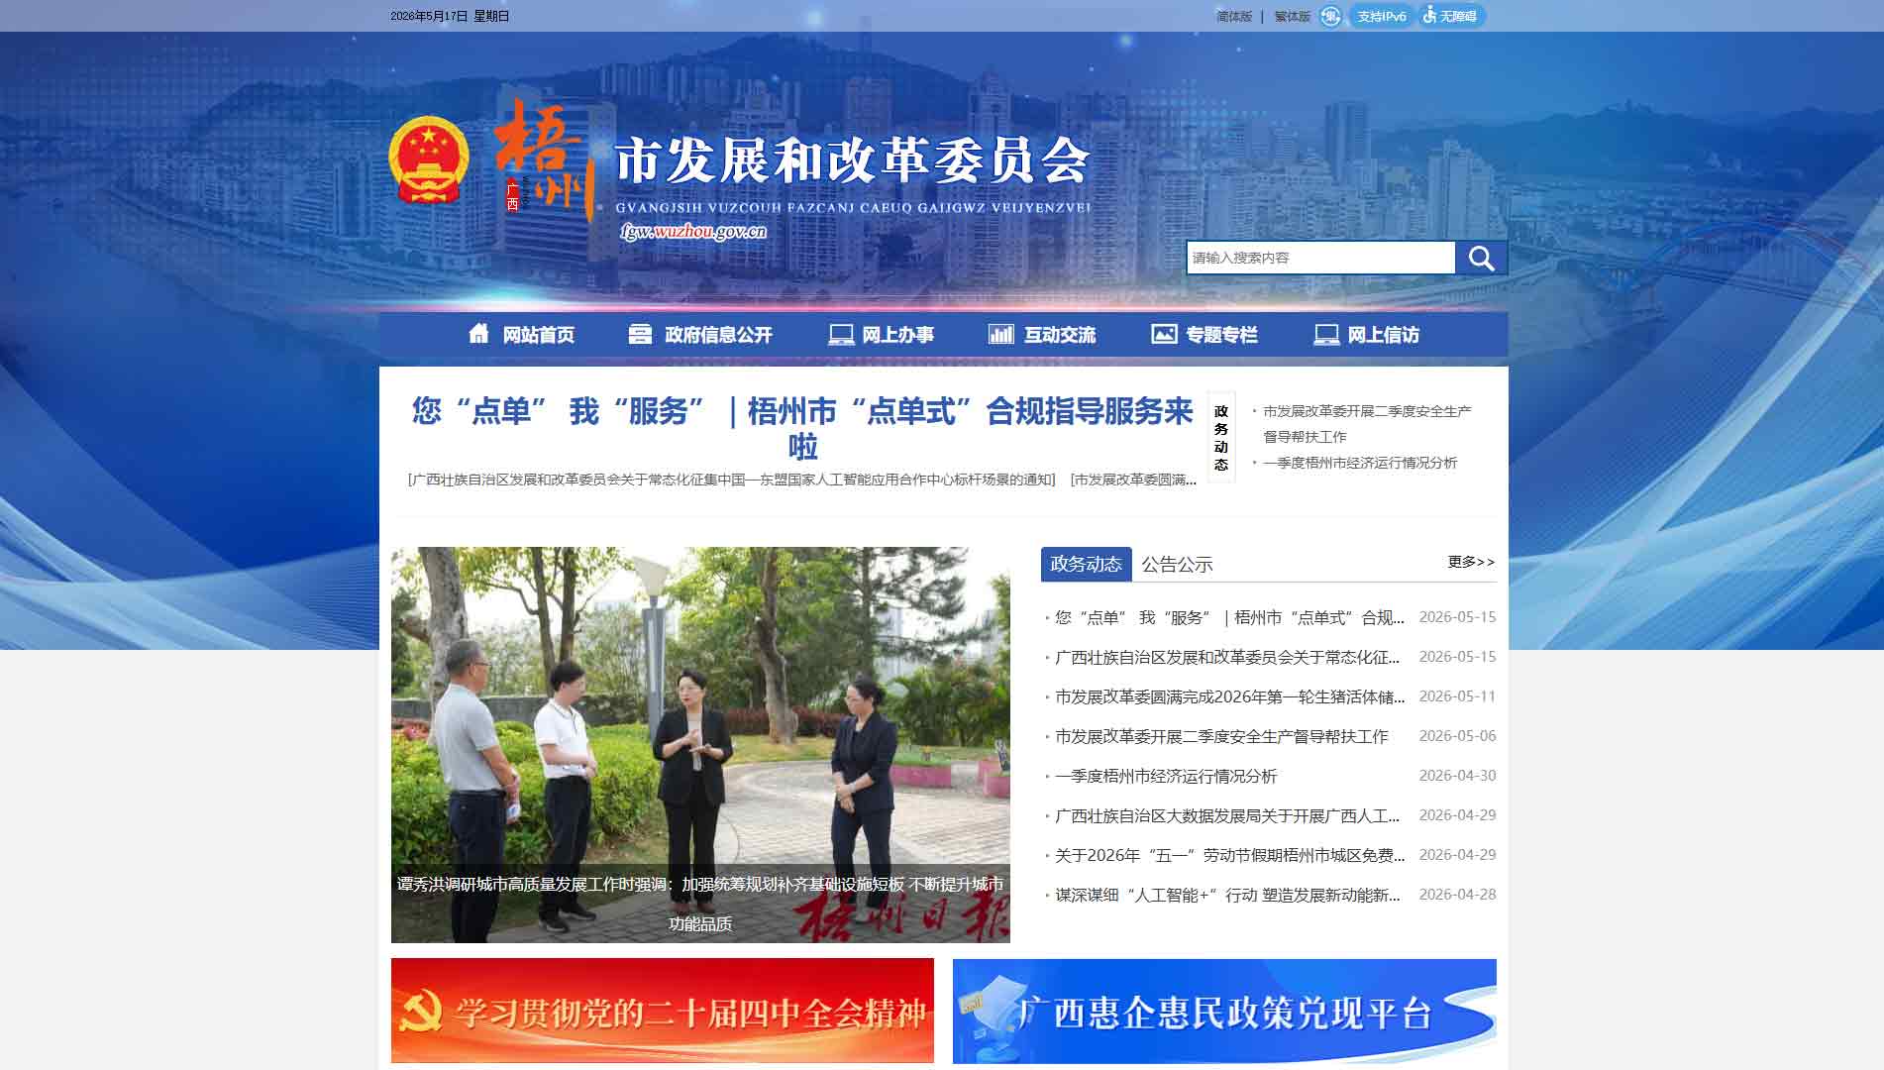Click the laptop icon beside 网上信访
The image size is (1884, 1070).
tap(1326, 335)
